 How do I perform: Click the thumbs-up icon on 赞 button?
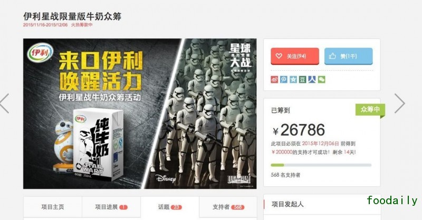point(333,56)
